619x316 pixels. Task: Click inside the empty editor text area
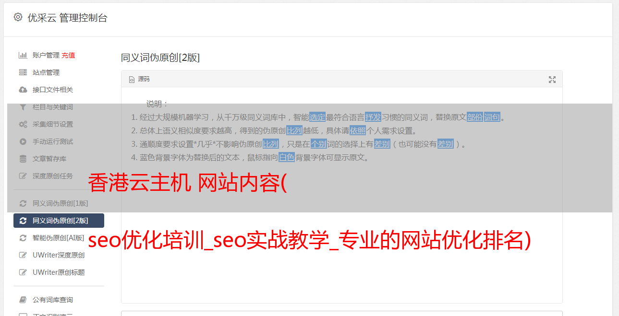[x=341, y=240]
